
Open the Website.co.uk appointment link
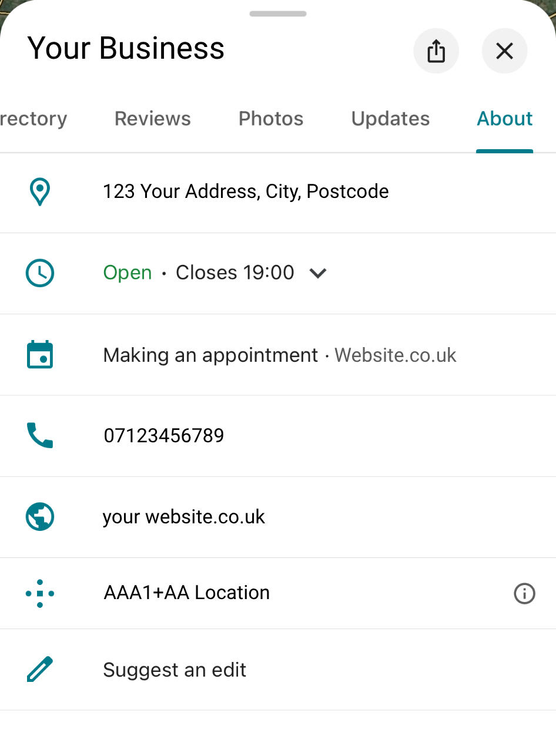point(395,355)
